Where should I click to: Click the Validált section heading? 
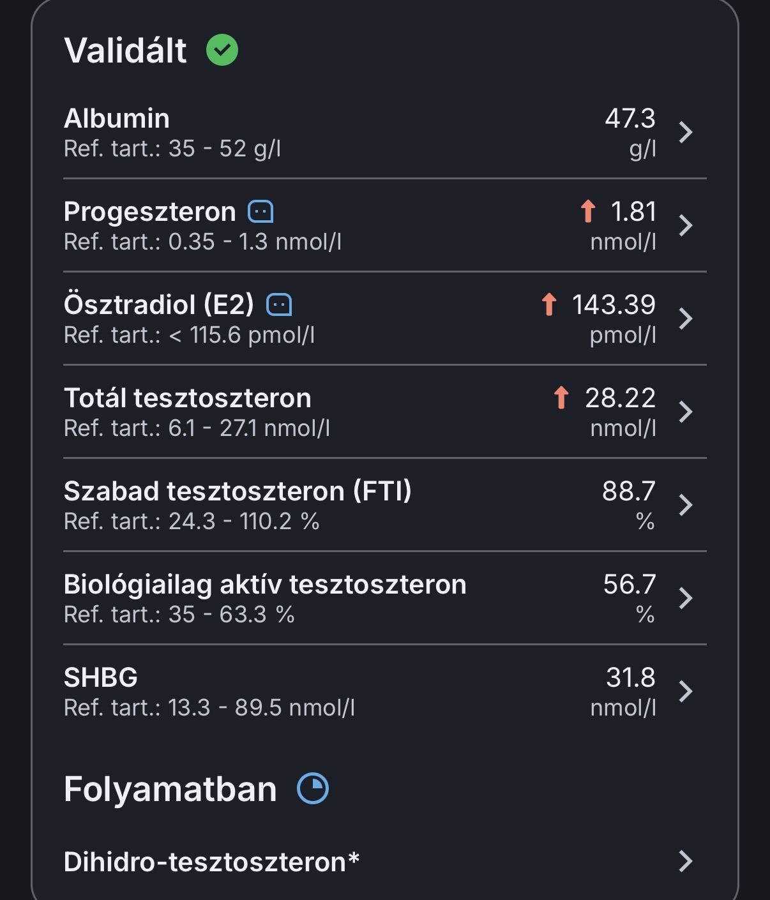pos(125,50)
